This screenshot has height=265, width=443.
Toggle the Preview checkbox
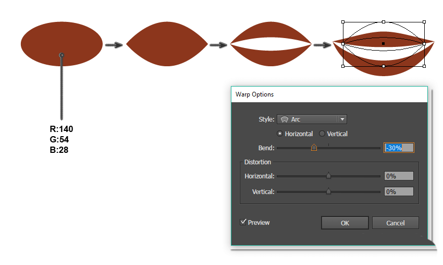tap(243, 222)
